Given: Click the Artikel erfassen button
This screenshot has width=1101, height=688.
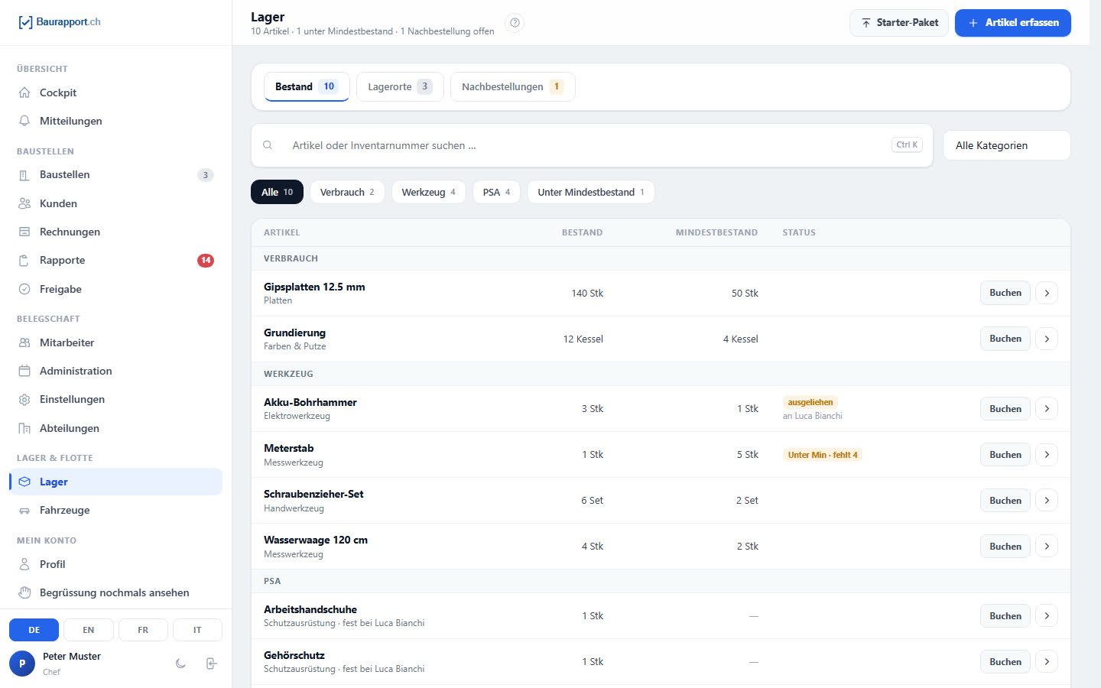Looking at the screenshot, I should (1013, 23).
